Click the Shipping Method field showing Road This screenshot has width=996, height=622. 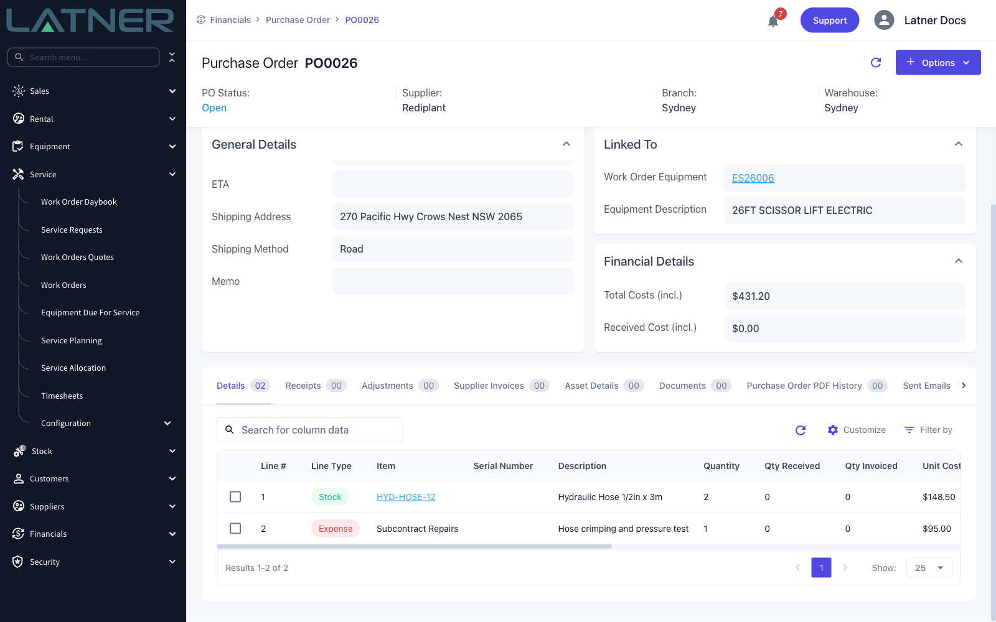[x=453, y=249]
